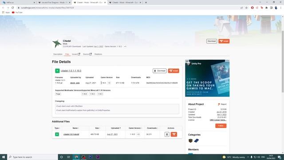This screenshot has width=284, height=160.
Task: Open the uploader's profile link
Action: click(75, 83)
